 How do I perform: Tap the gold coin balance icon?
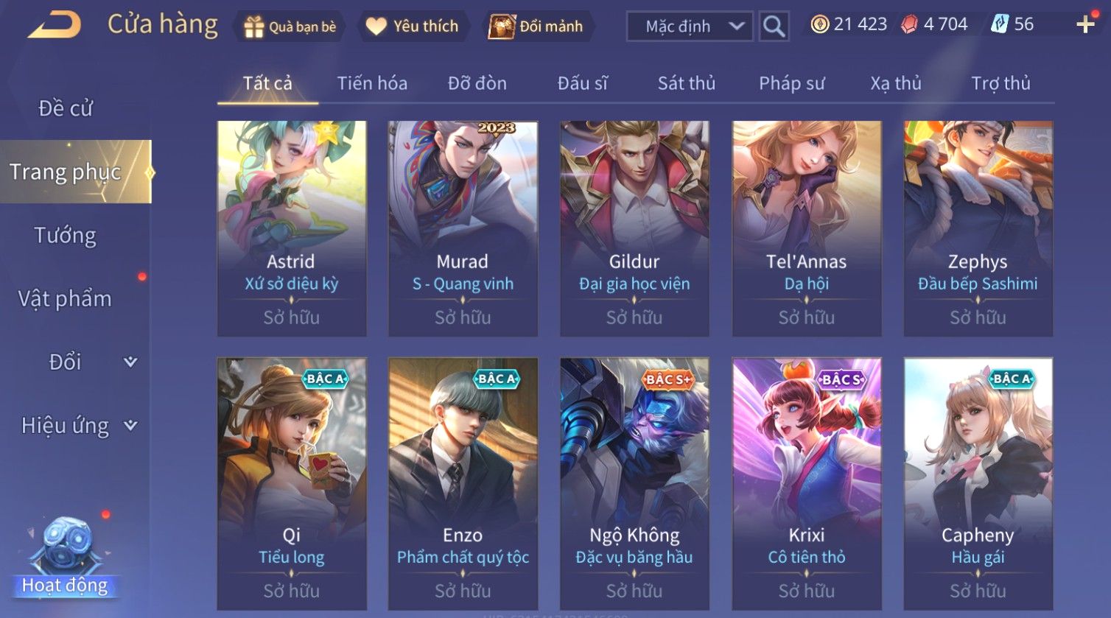[x=819, y=24]
